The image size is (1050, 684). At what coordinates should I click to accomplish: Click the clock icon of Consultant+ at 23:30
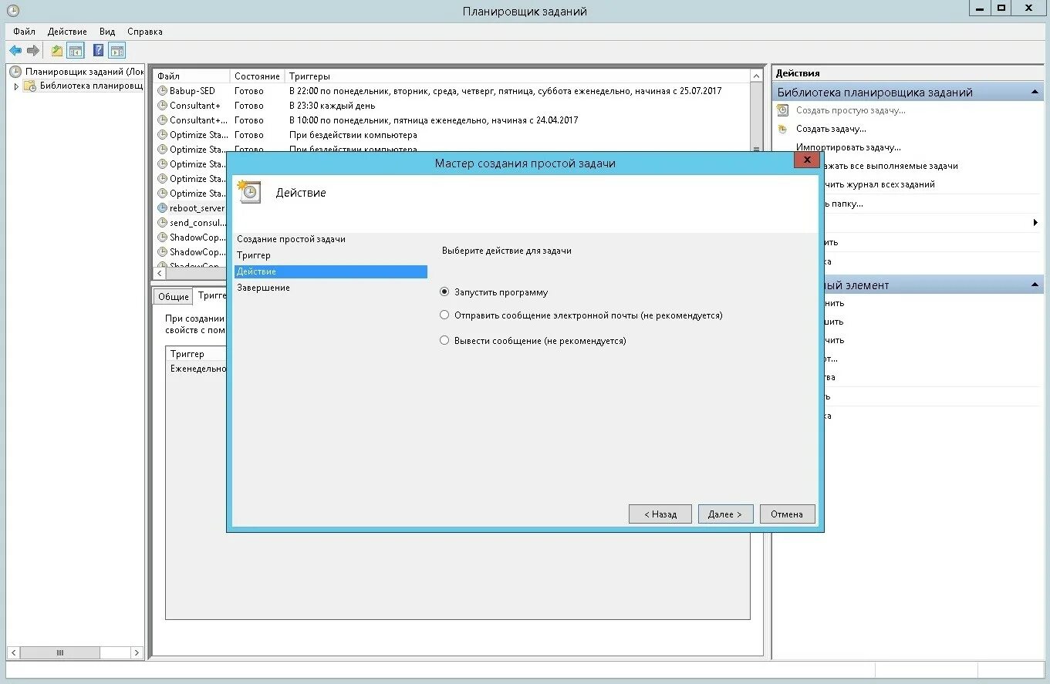click(x=162, y=106)
